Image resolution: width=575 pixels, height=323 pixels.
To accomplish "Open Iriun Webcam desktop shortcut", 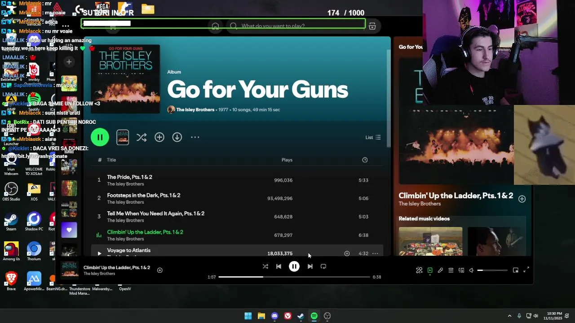I will point(11,164).
